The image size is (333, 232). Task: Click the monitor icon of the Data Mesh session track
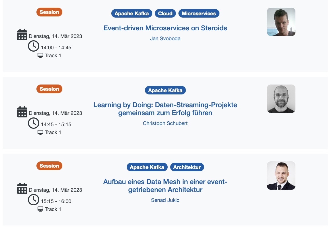pos(40,209)
